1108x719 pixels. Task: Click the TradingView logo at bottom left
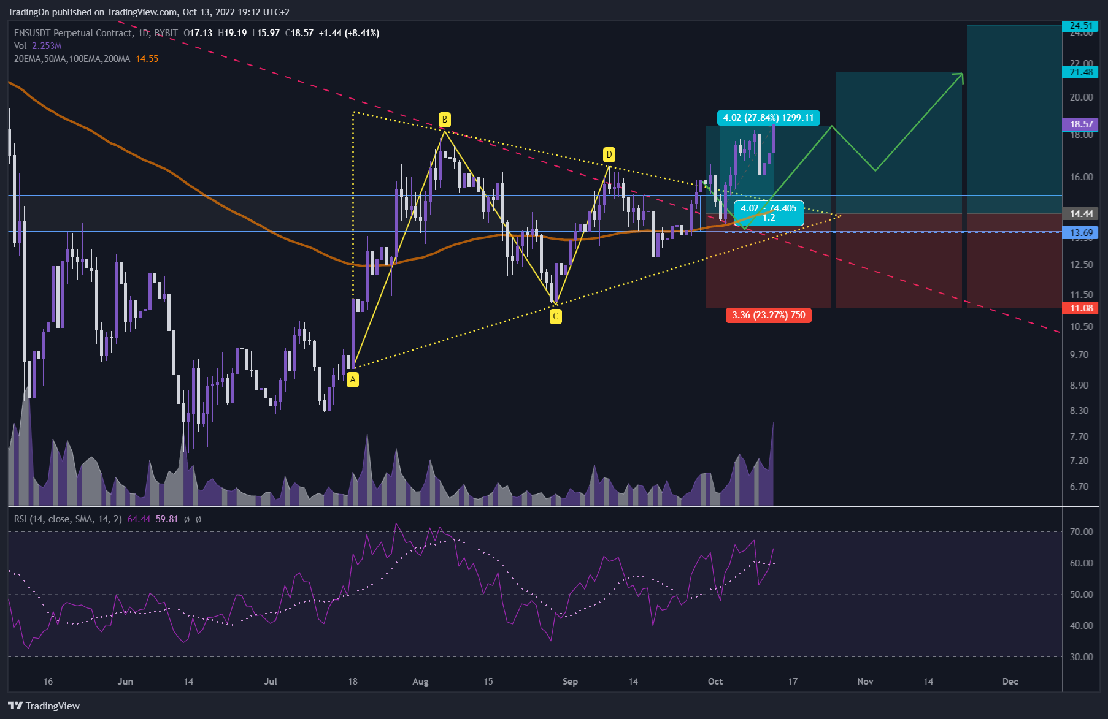coord(44,706)
